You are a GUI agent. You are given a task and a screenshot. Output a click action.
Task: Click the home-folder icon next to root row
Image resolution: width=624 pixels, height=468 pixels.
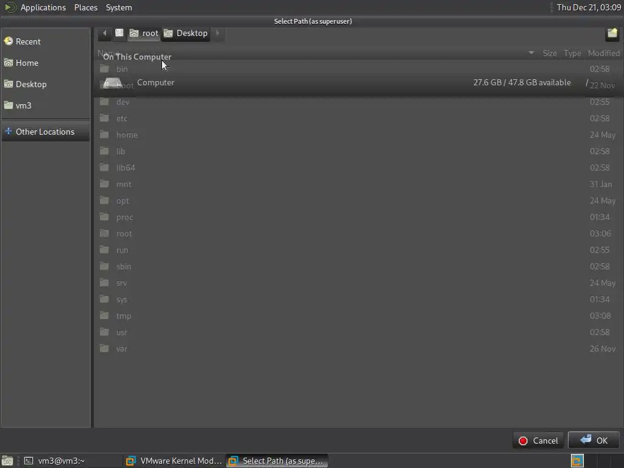104,233
